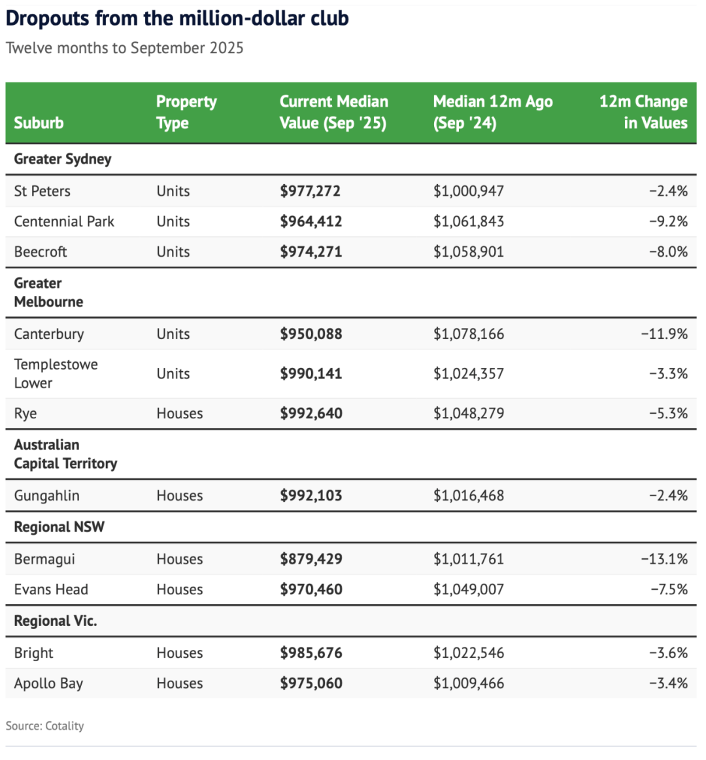Click the Regional Vic. group heading
The image size is (706, 760).
56,621
